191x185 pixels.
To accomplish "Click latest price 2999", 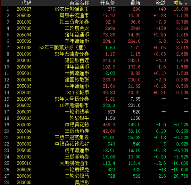I will point(135,28).
